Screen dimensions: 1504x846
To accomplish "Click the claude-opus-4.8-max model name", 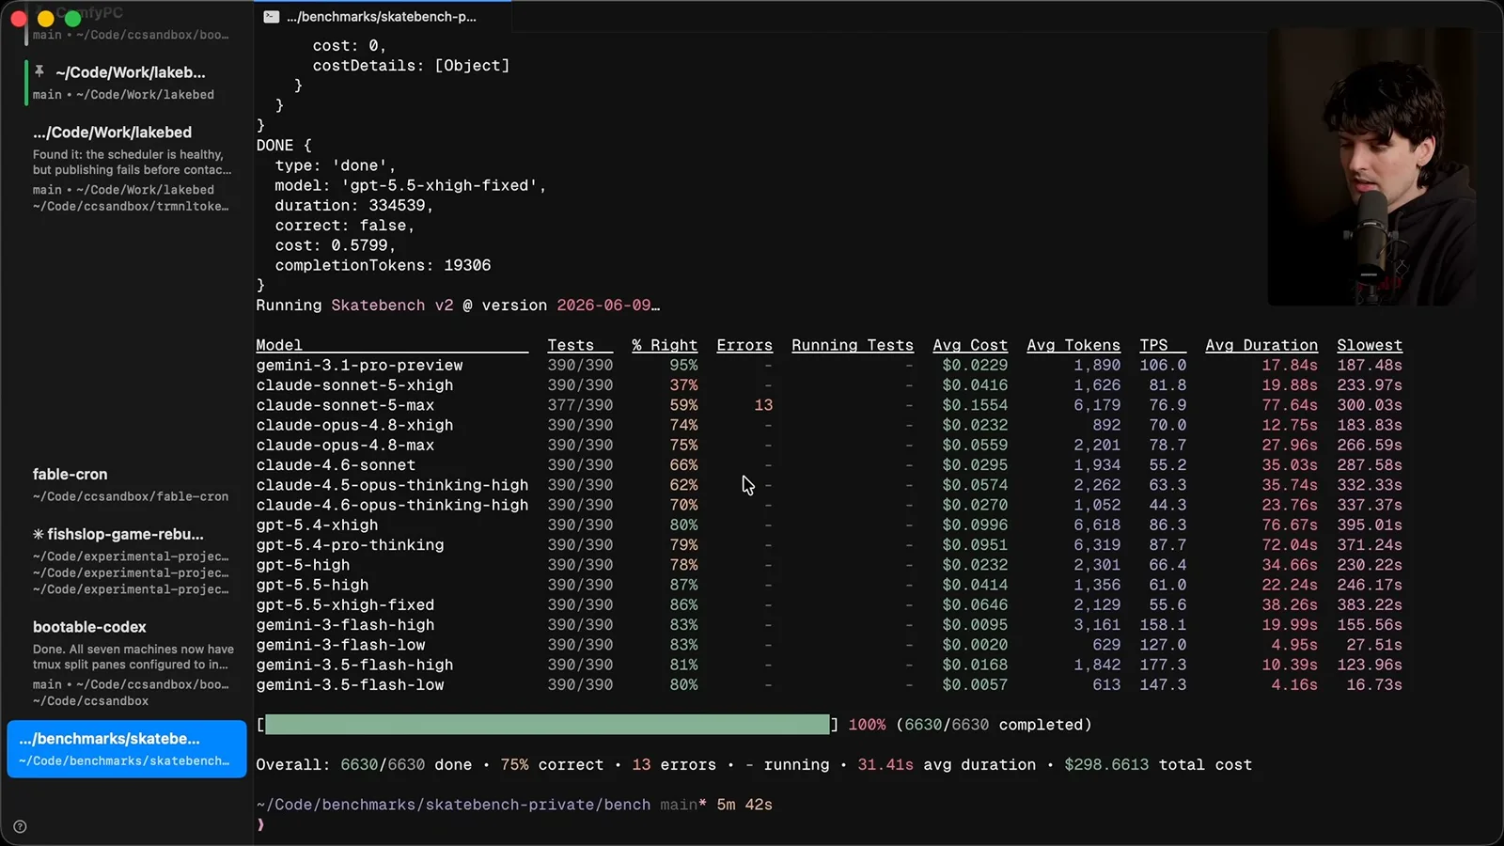I will point(345,446).
